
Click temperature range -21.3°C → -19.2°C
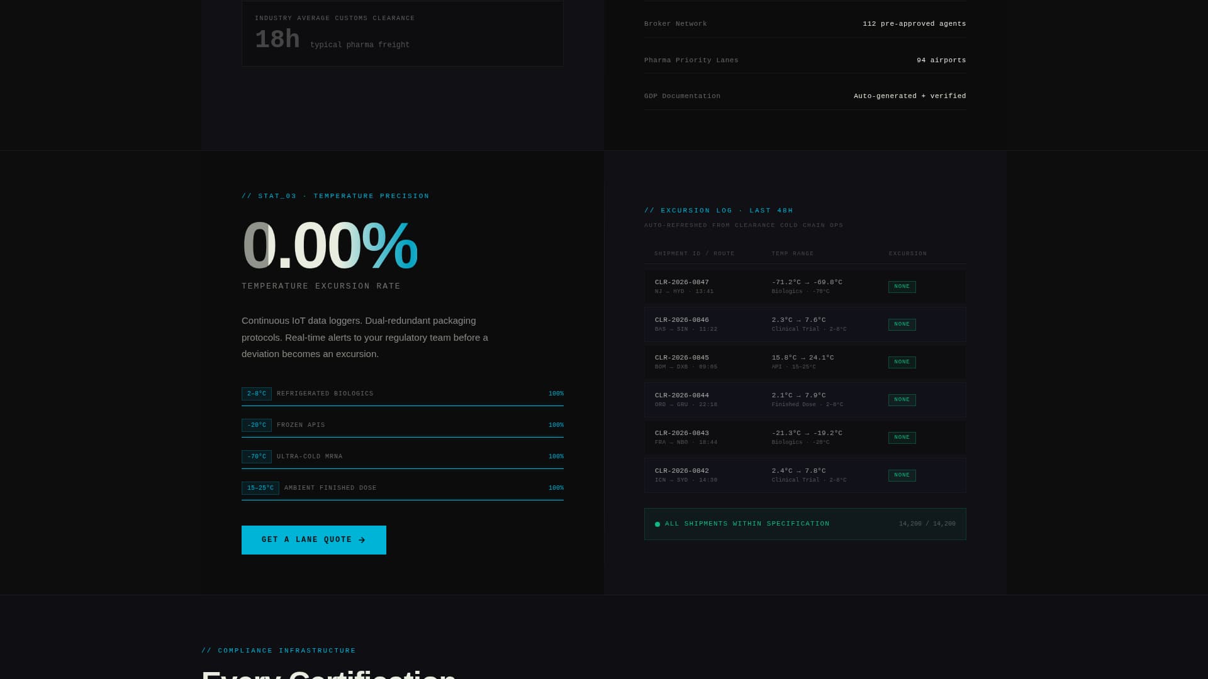[x=807, y=433]
